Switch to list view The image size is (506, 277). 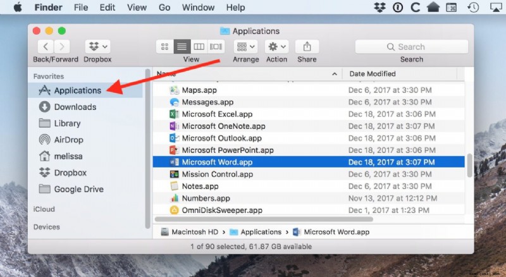[182, 47]
